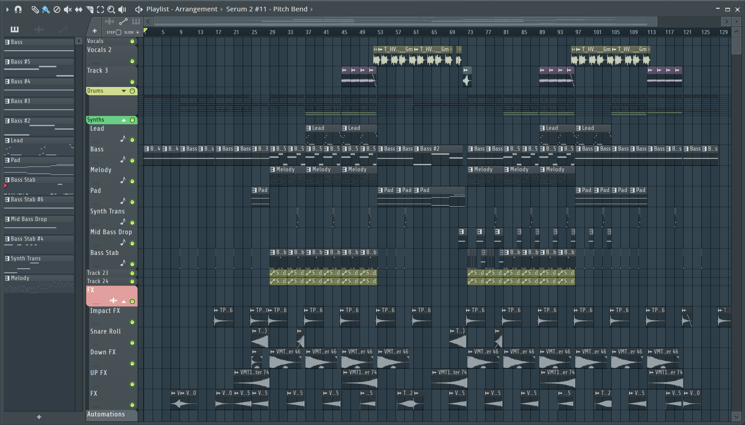The image size is (745, 425).
Task: Click the note icon on Lead track
Action: click(x=123, y=139)
